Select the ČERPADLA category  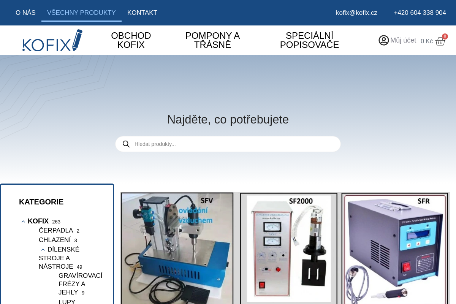pyautogui.click(x=56, y=231)
